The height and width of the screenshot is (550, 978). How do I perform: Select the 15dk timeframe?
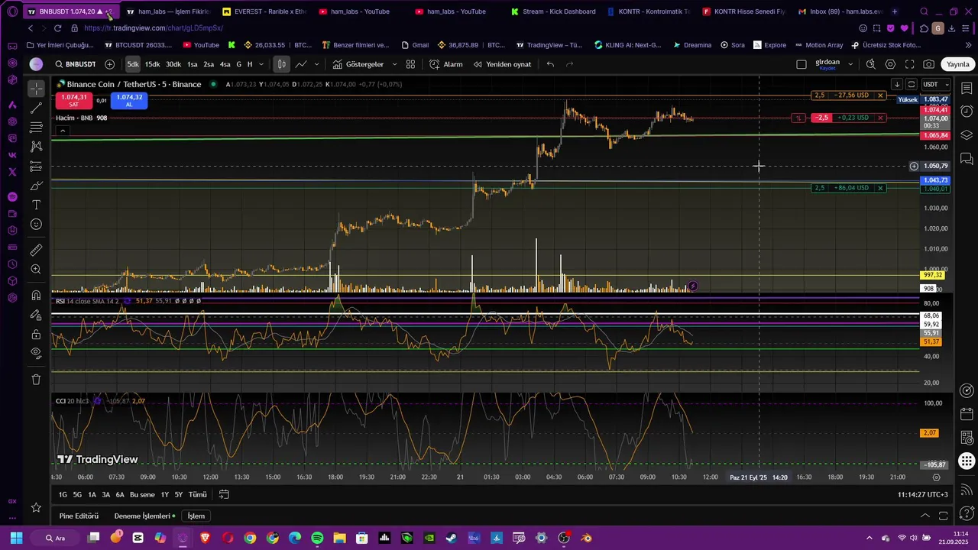pyautogui.click(x=153, y=64)
